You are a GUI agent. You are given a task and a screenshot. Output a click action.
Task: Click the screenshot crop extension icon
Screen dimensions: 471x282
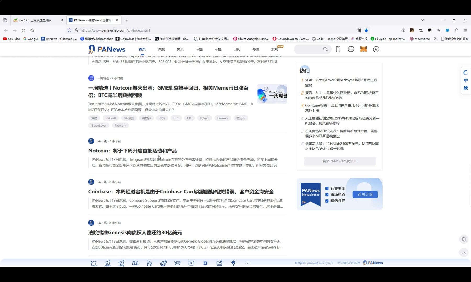pos(421,30)
